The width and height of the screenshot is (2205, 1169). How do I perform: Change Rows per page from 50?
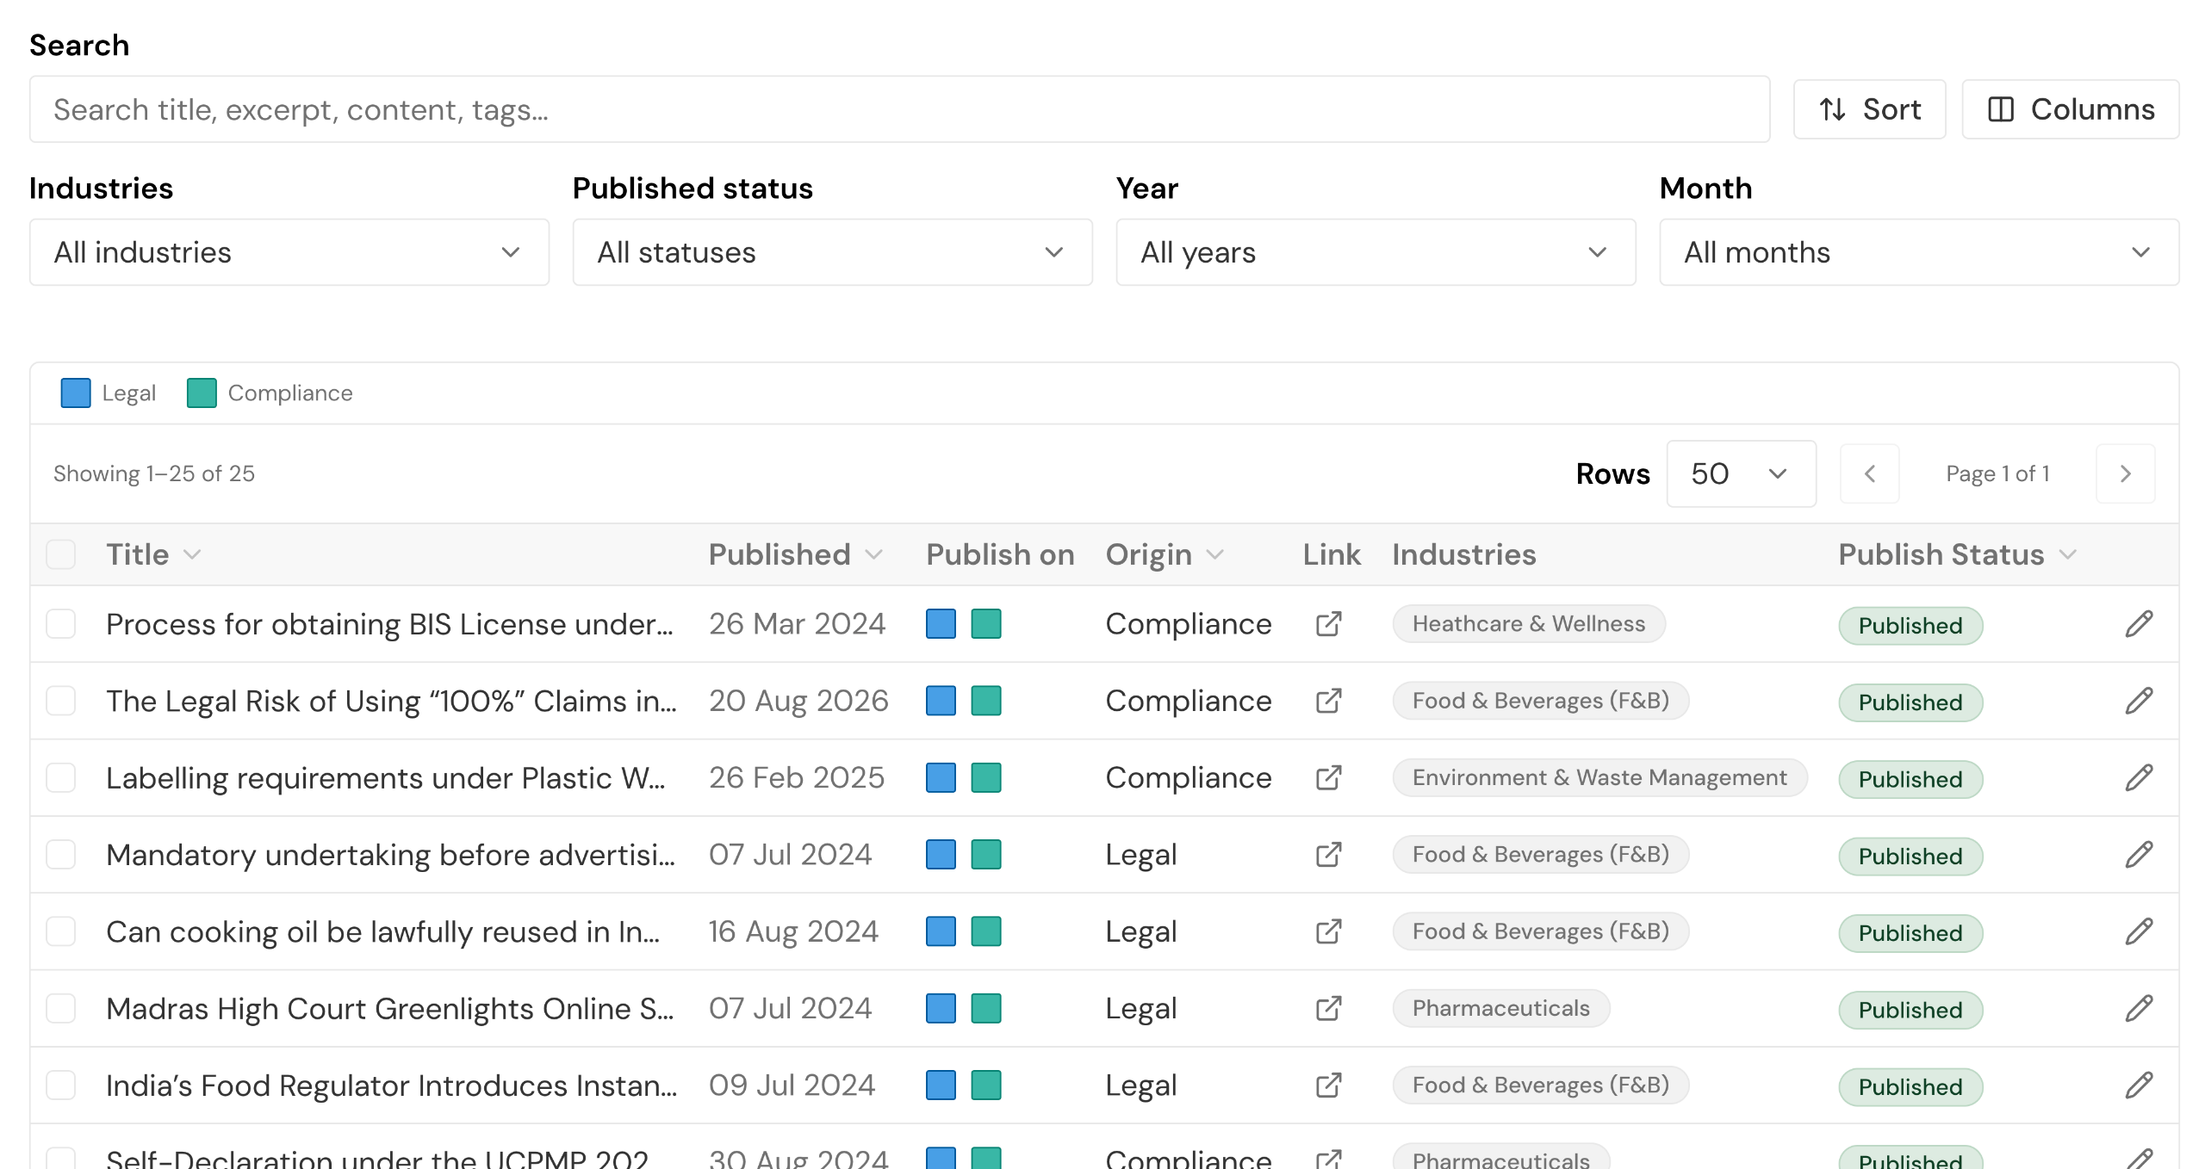coord(1742,473)
